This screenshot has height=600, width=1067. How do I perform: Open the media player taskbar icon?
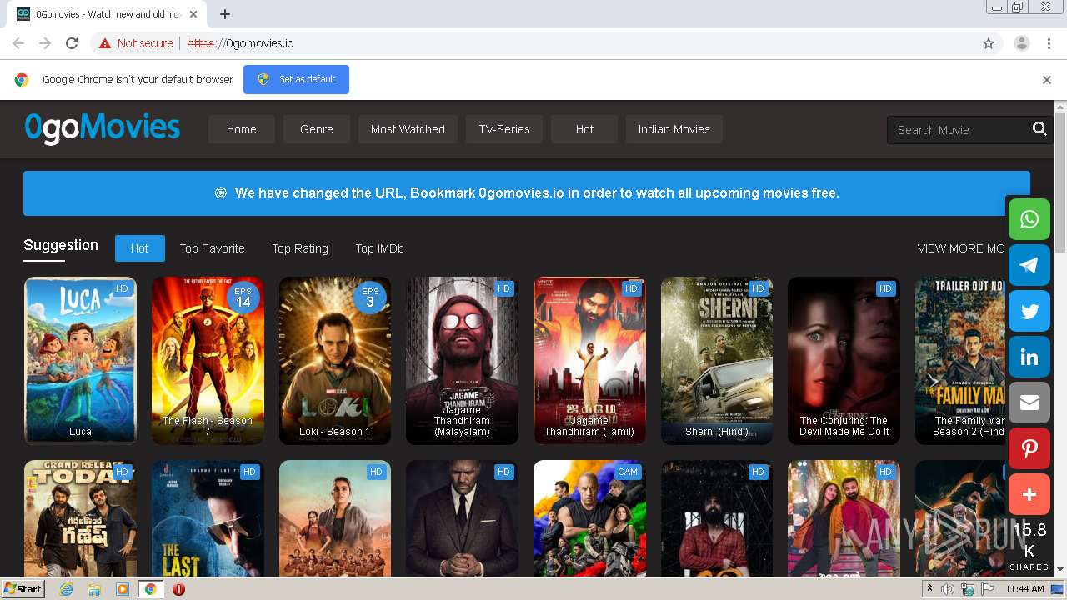(x=123, y=589)
